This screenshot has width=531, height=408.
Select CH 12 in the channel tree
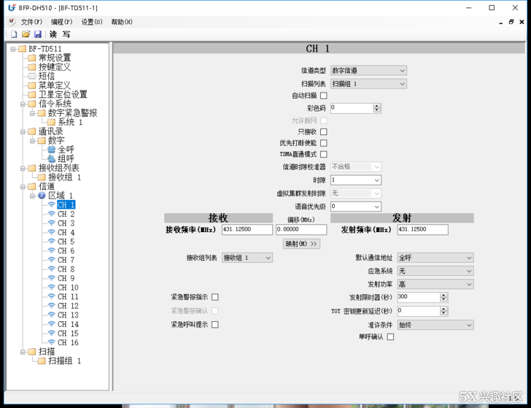tap(68, 306)
